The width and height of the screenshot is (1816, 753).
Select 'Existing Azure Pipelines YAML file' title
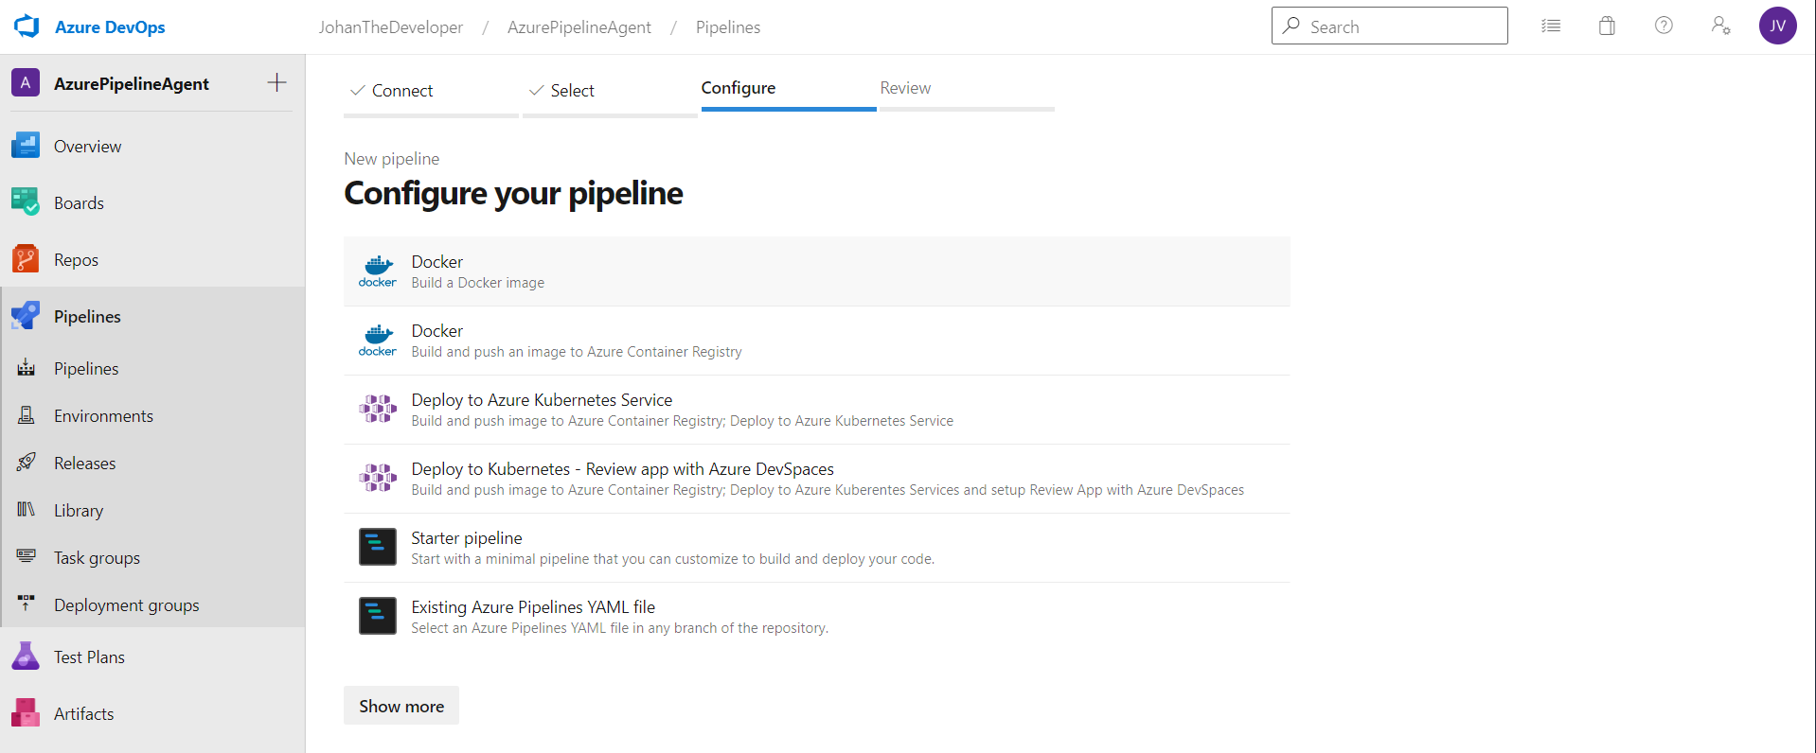coord(533,607)
